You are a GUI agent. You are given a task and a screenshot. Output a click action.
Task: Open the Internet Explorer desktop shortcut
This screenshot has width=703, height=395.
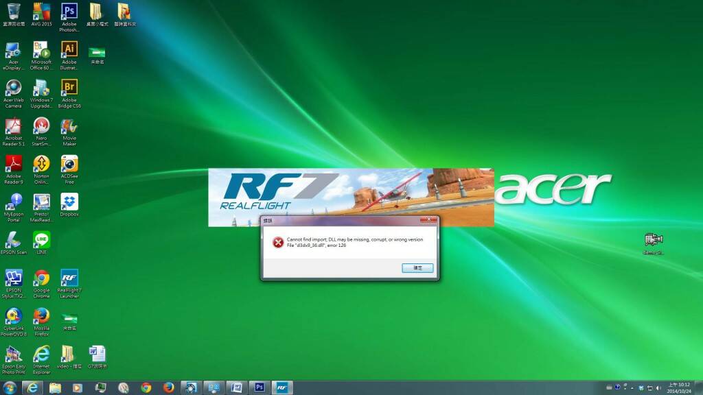41,360
